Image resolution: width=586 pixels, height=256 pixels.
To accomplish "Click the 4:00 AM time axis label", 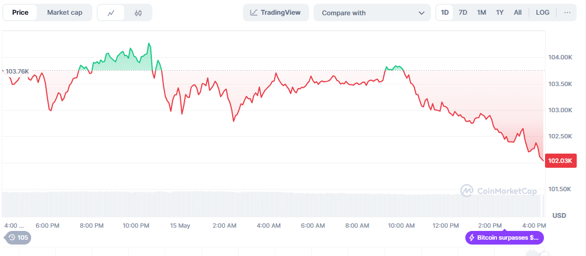I will click(268, 225).
